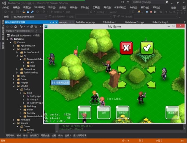The image size is (187, 143).
Task: Click the Save All toolbar icon
Action: pyautogui.click(x=32, y=12)
